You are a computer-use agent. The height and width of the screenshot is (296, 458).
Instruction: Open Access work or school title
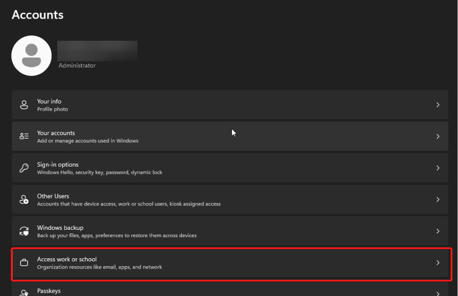67,259
